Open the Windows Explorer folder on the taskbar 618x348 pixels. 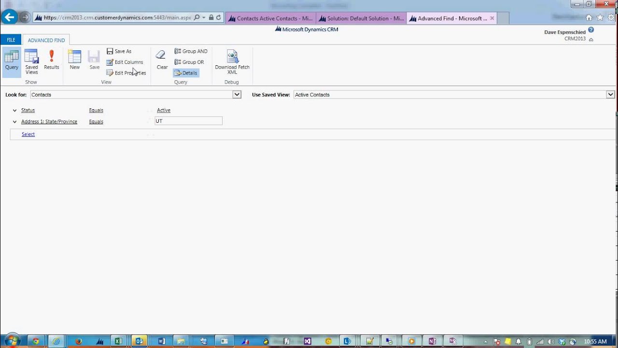(x=181, y=341)
